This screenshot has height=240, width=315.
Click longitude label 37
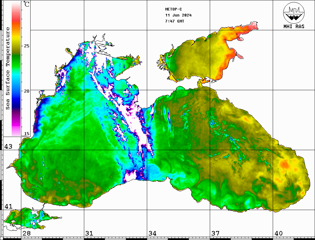point(215,233)
